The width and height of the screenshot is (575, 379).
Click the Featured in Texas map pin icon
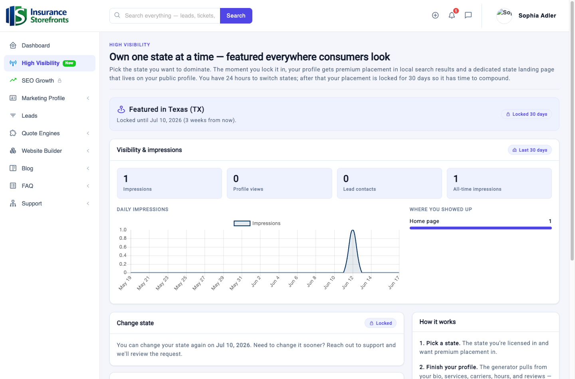point(121,109)
